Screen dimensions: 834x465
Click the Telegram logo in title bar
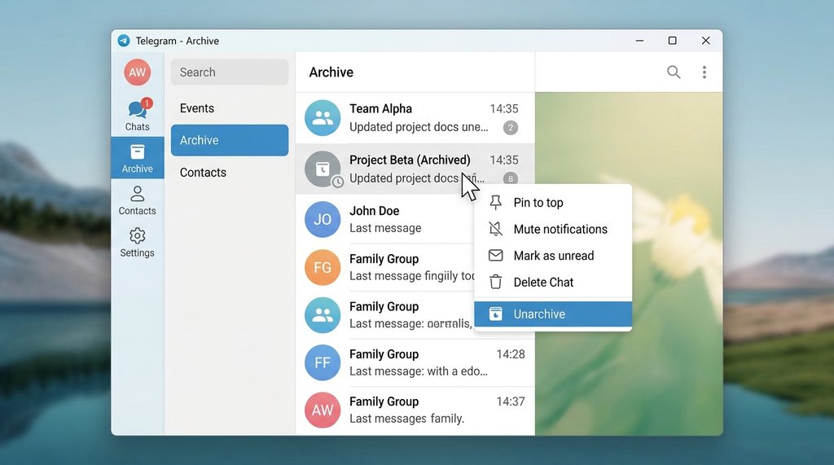pos(124,41)
